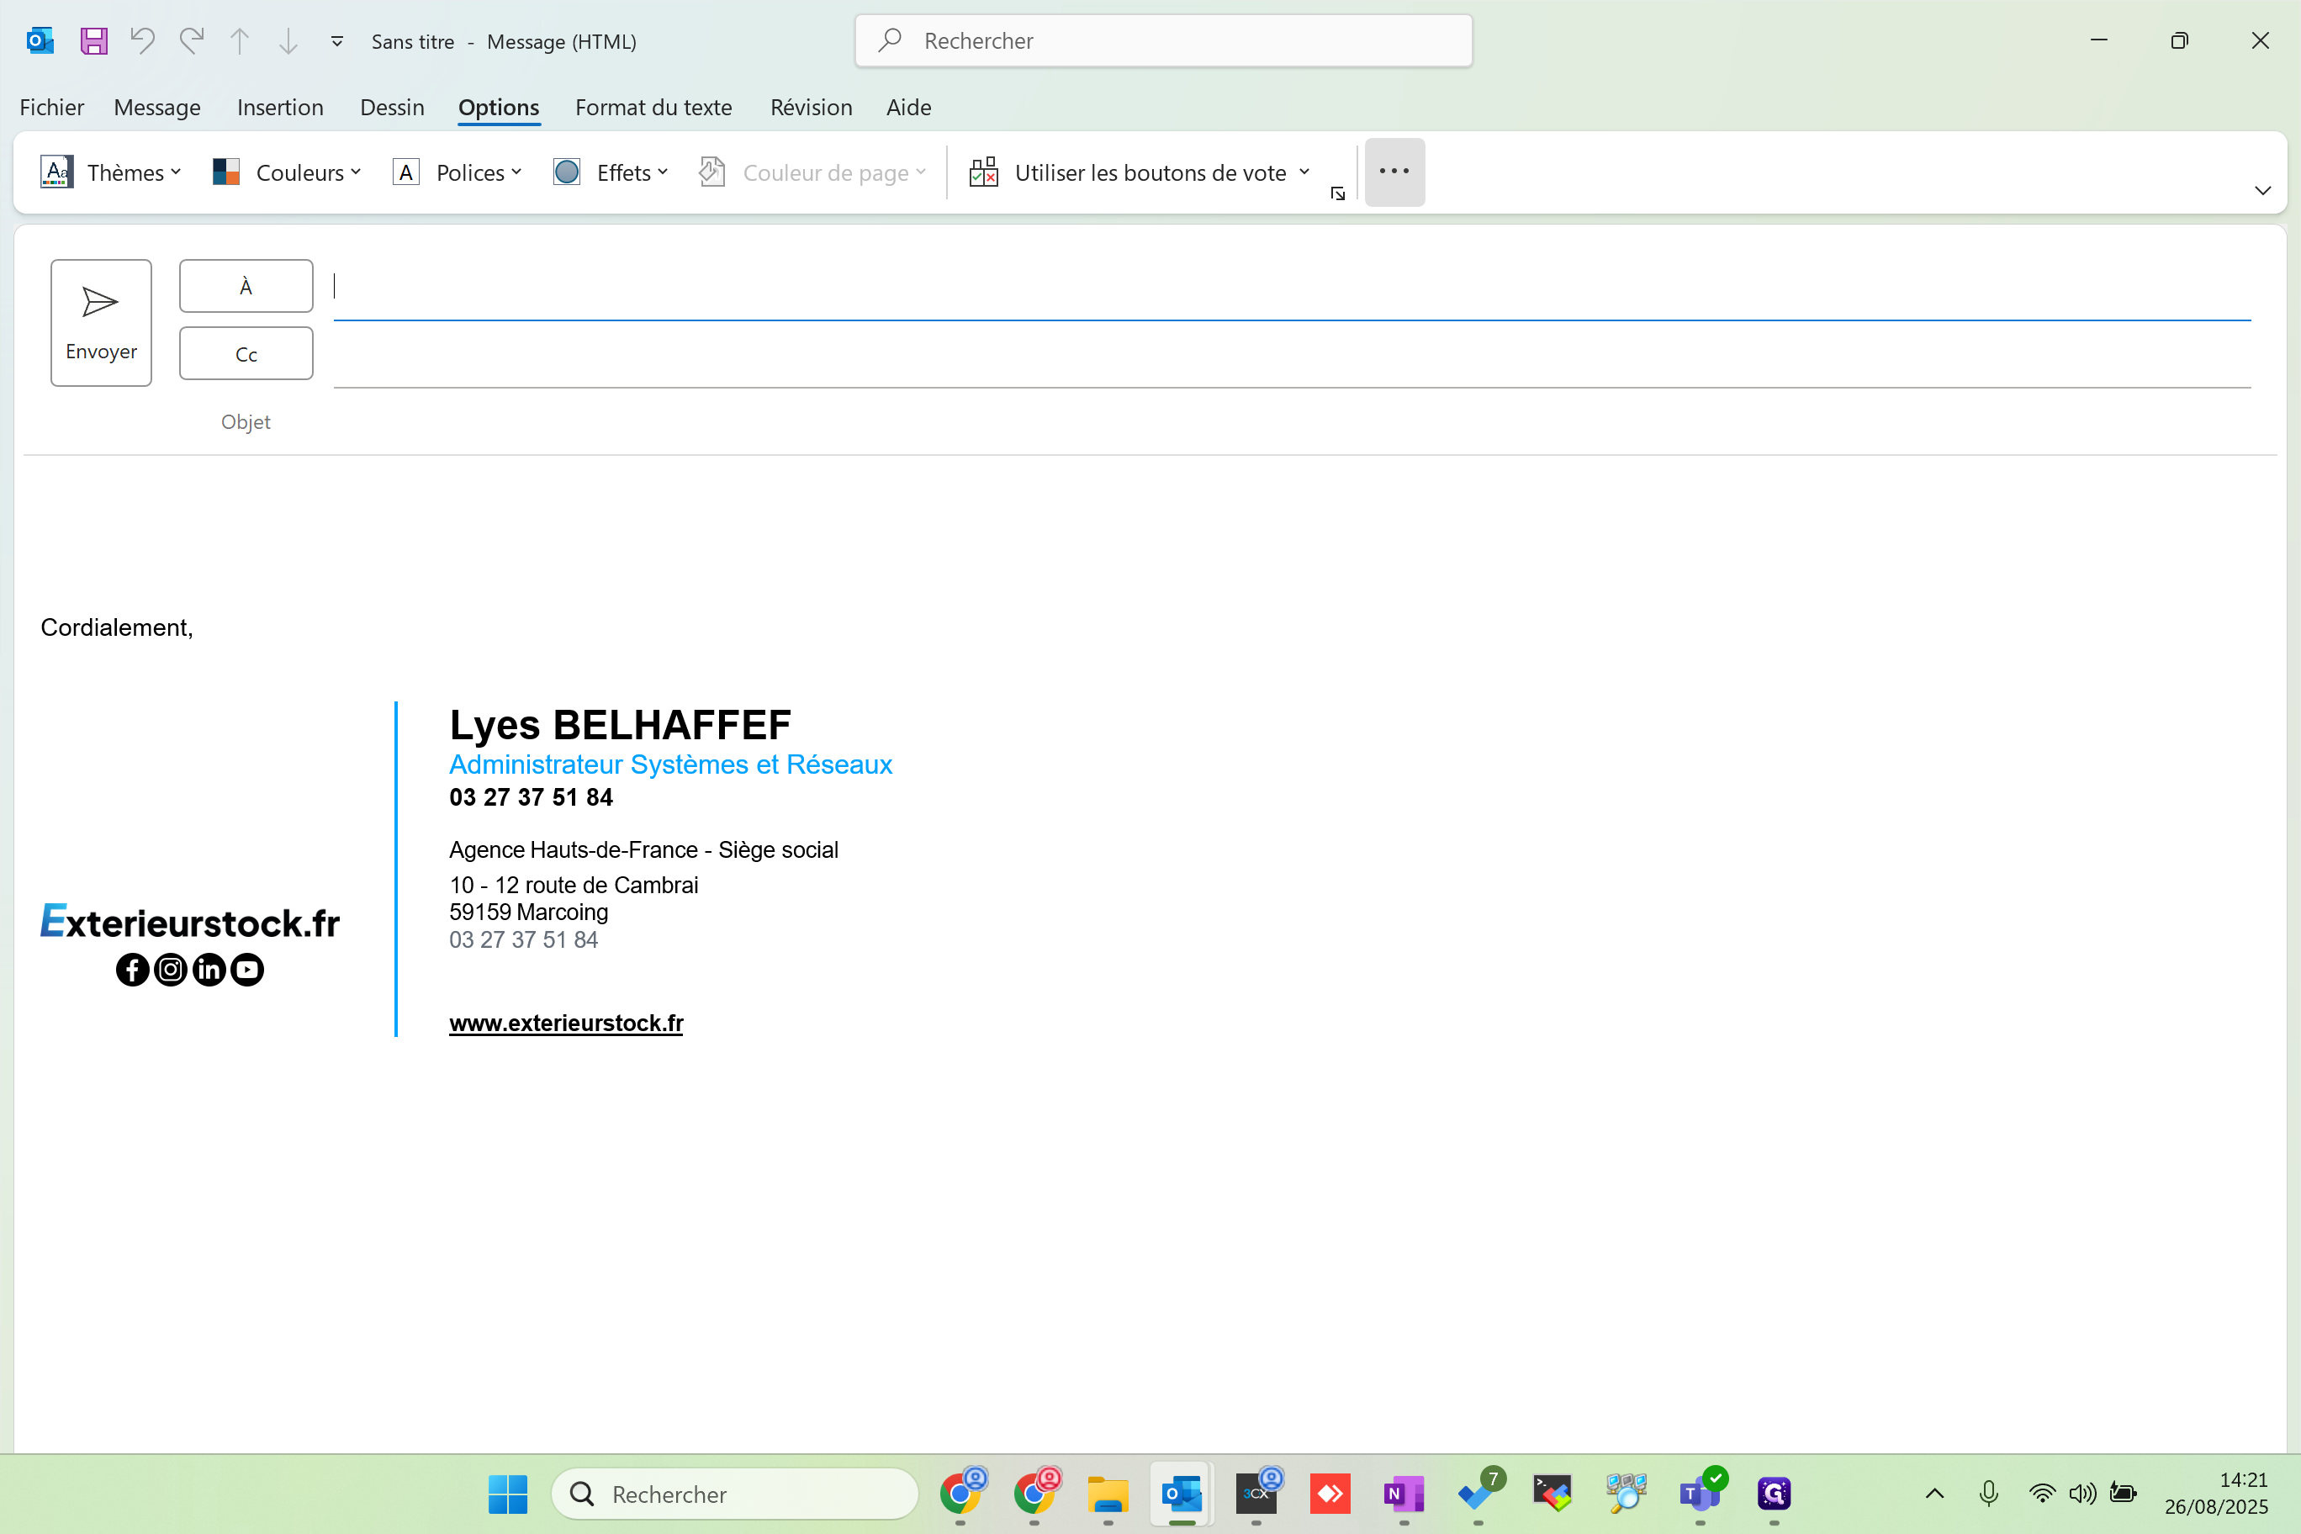
Task: Open the Windows Start menu
Action: 508,1494
